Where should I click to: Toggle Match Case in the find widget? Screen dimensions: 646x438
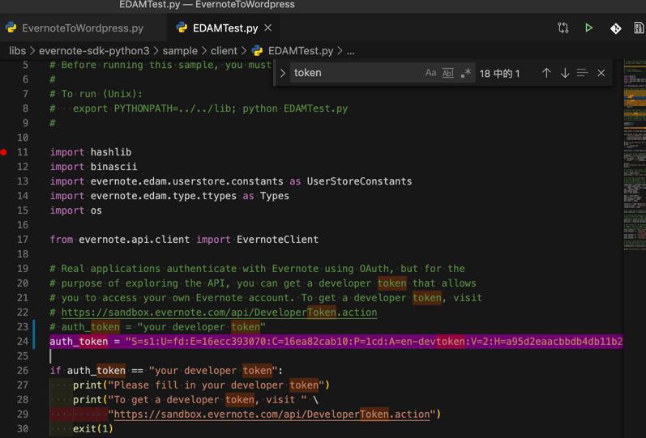(x=430, y=73)
